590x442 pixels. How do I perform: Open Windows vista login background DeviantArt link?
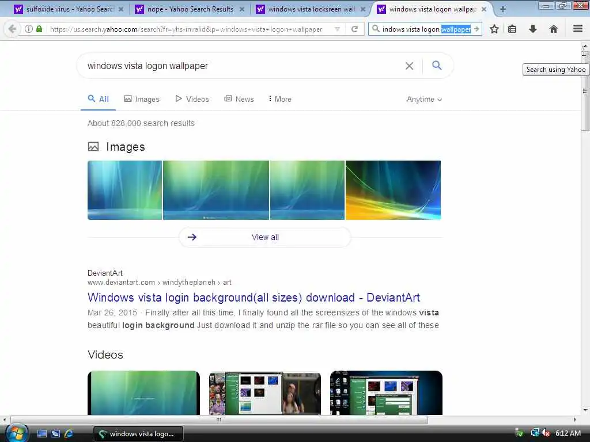254,298
